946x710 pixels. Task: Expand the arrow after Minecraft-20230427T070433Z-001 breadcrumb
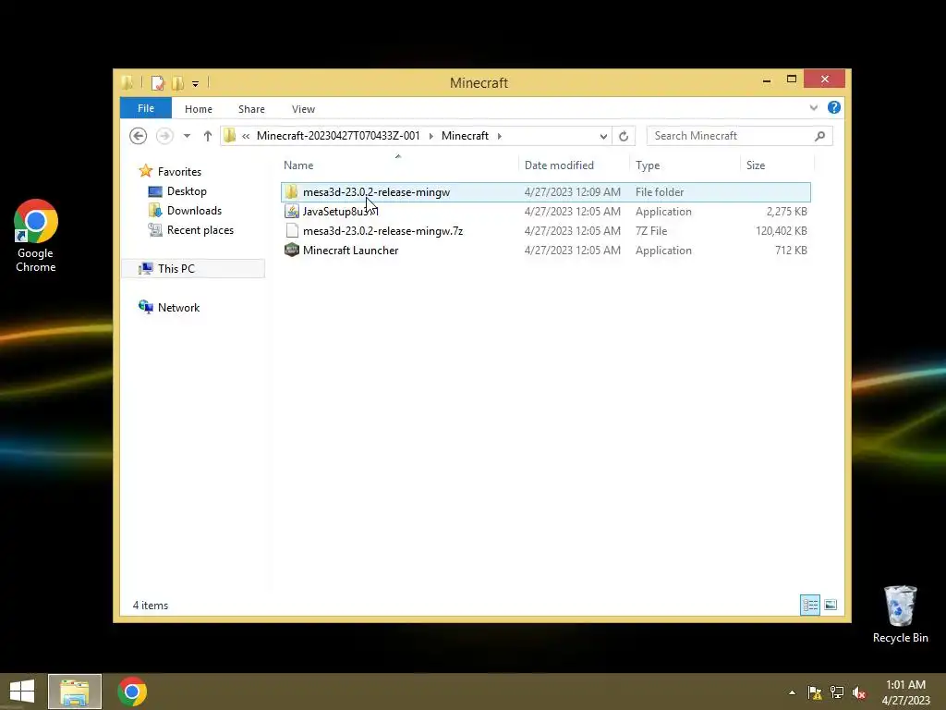(x=431, y=136)
